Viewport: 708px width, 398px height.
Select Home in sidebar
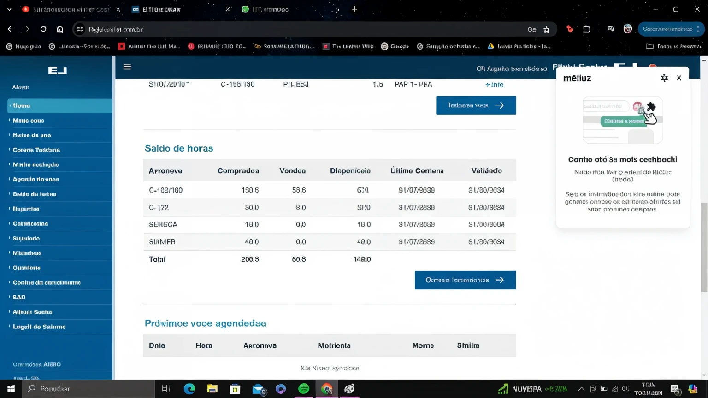pyautogui.click(x=60, y=105)
